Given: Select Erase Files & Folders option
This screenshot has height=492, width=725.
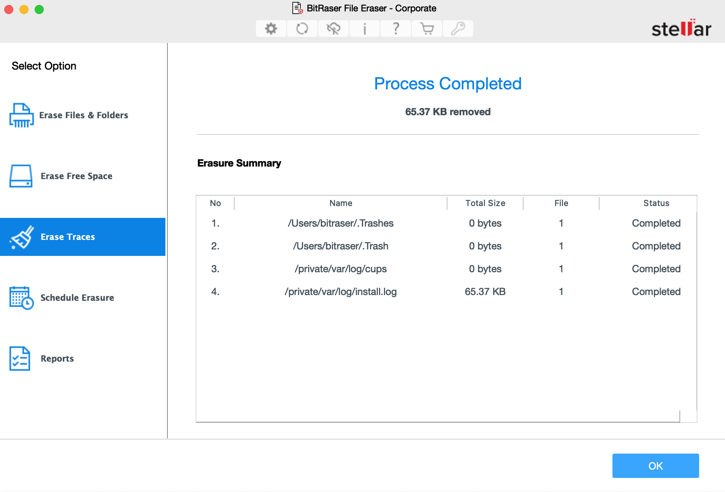Looking at the screenshot, I should [83, 115].
